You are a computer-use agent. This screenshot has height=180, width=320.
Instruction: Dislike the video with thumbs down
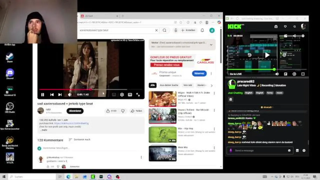click(x=123, y=111)
